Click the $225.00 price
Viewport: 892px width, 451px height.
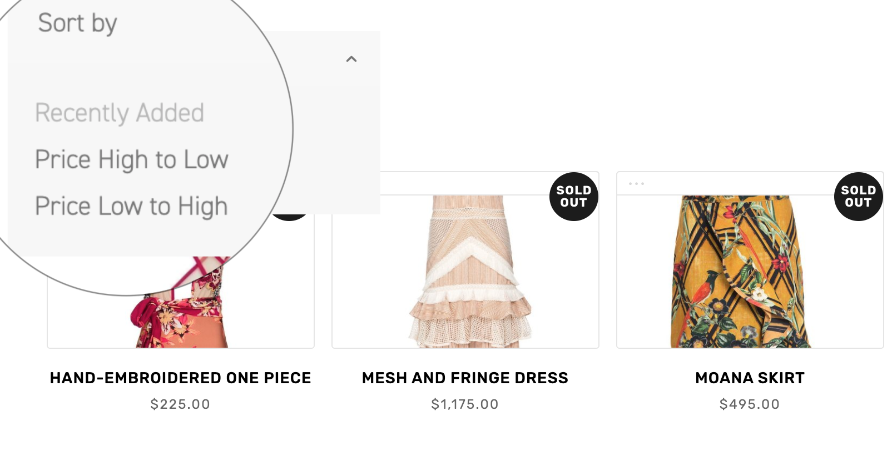click(x=180, y=404)
